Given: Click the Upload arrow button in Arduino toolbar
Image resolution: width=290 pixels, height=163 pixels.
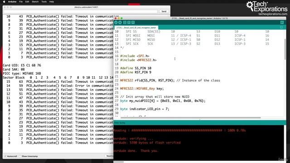Looking at the screenshot, I should [x=120, y=22].
